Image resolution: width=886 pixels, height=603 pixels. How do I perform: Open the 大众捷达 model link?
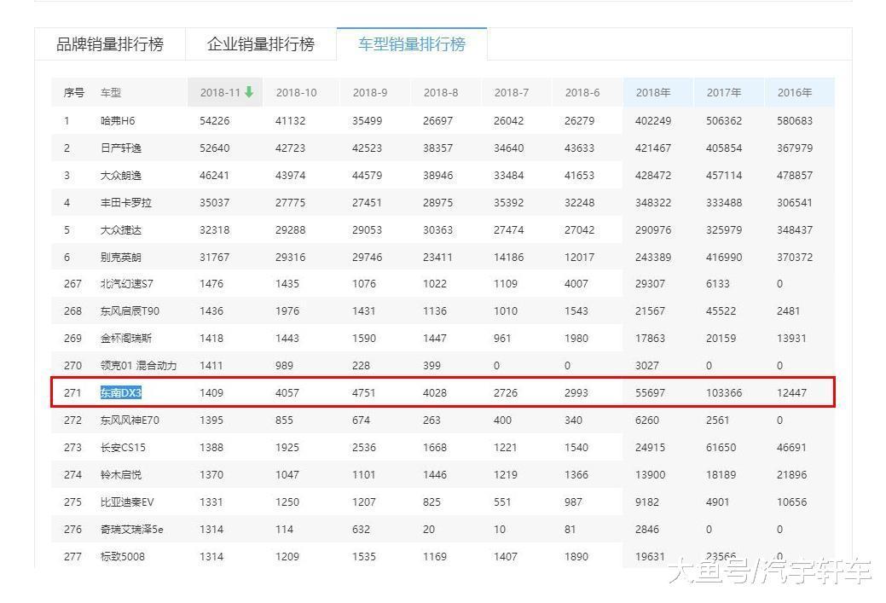(x=121, y=230)
